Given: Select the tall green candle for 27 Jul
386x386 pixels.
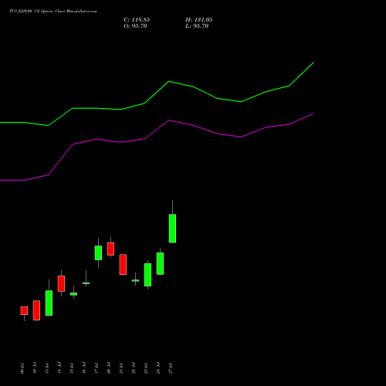Looking at the screenshot, I should 172,229.
